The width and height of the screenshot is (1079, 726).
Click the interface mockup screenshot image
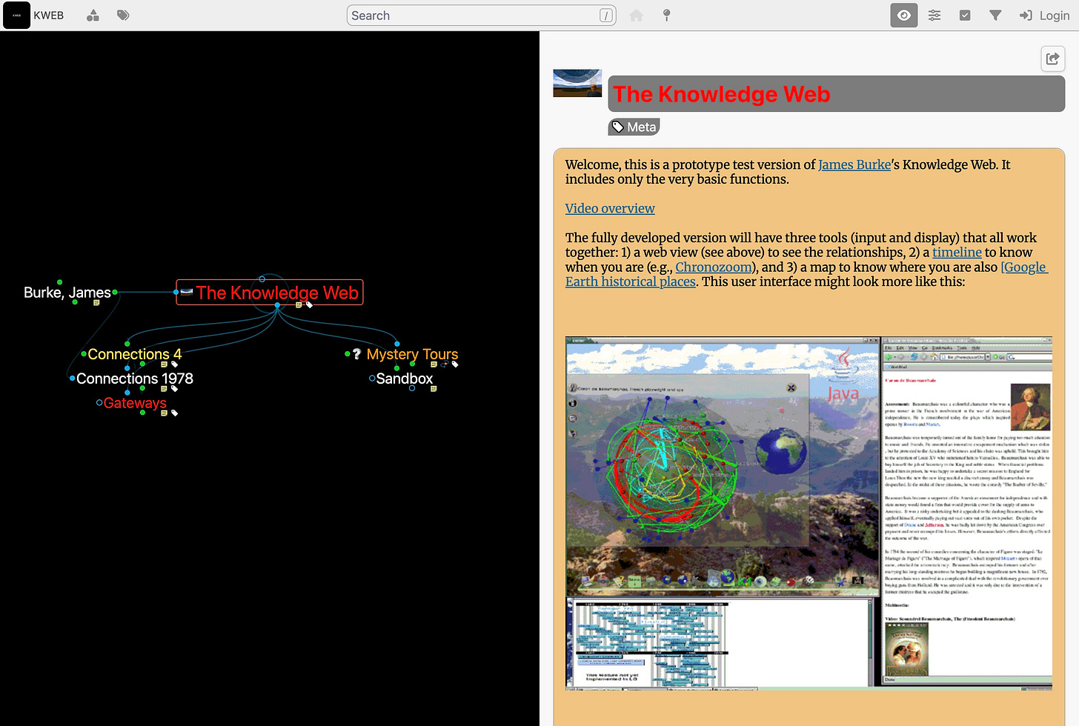coord(809,513)
